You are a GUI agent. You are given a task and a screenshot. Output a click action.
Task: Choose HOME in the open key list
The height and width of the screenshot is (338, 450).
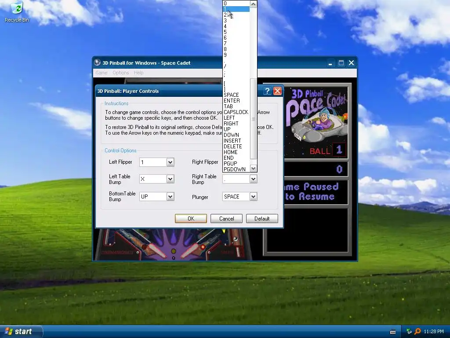coord(236,152)
